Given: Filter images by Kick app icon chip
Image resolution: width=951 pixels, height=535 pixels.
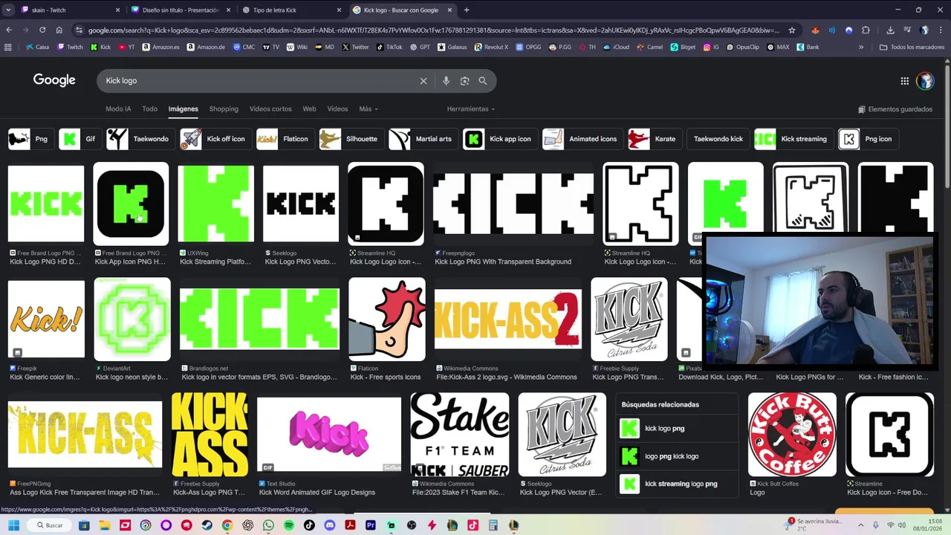Looking at the screenshot, I should (x=499, y=139).
